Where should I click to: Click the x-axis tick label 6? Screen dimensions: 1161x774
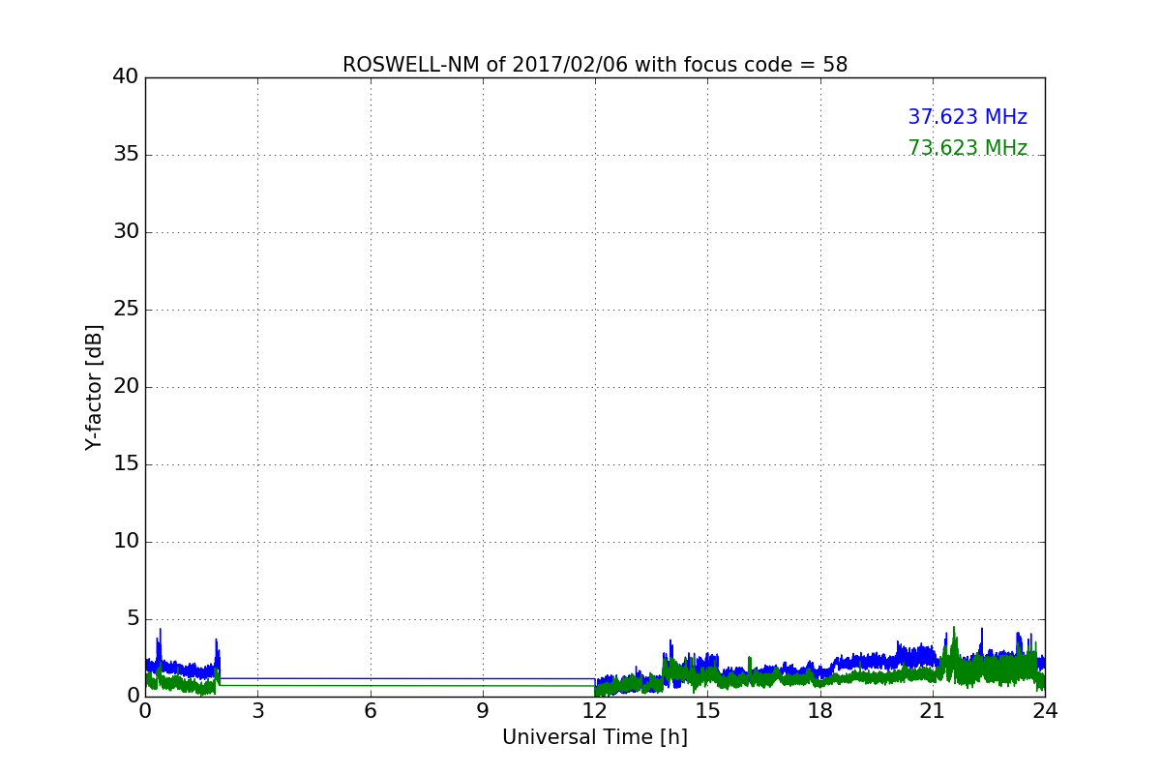[371, 710]
